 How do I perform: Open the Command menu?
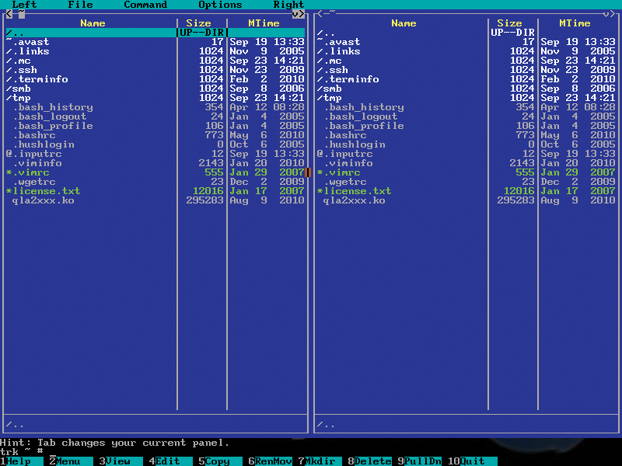click(x=145, y=5)
